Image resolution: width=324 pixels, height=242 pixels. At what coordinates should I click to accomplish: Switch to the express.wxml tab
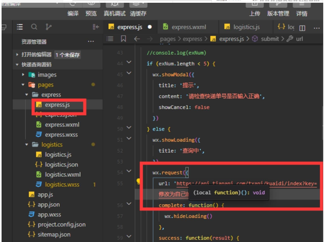188,27
